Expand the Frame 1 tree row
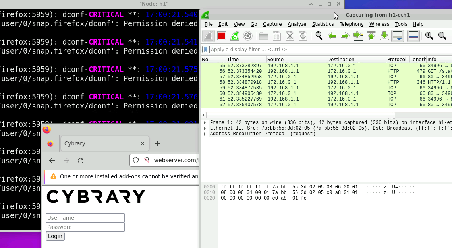The width and height of the screenshot is (452, 248). (x=205, y=123)
